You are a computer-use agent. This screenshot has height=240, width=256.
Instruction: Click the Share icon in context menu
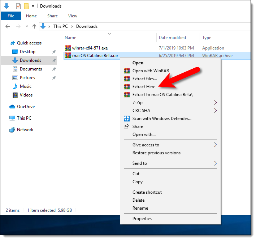pos(126,127)
